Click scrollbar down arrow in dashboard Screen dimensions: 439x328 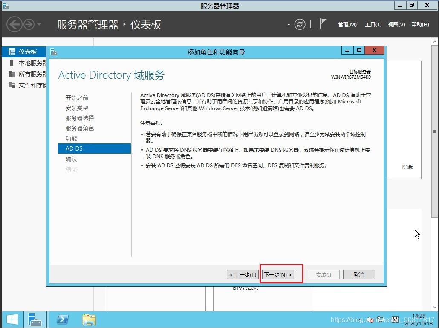(434, 307)
